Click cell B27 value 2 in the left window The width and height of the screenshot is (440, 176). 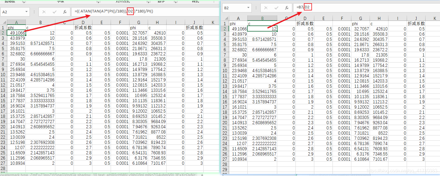(41, 163)
